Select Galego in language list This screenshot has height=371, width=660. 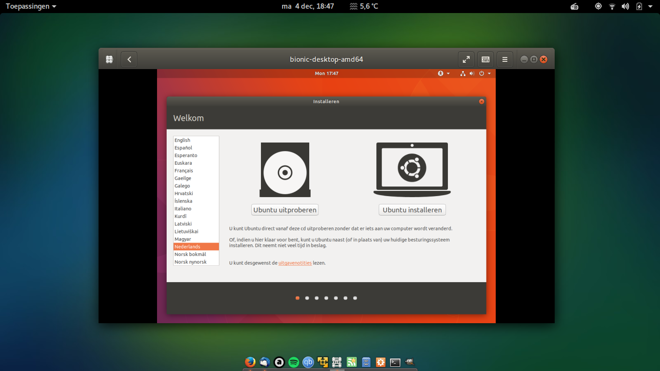tap(196, 186)
